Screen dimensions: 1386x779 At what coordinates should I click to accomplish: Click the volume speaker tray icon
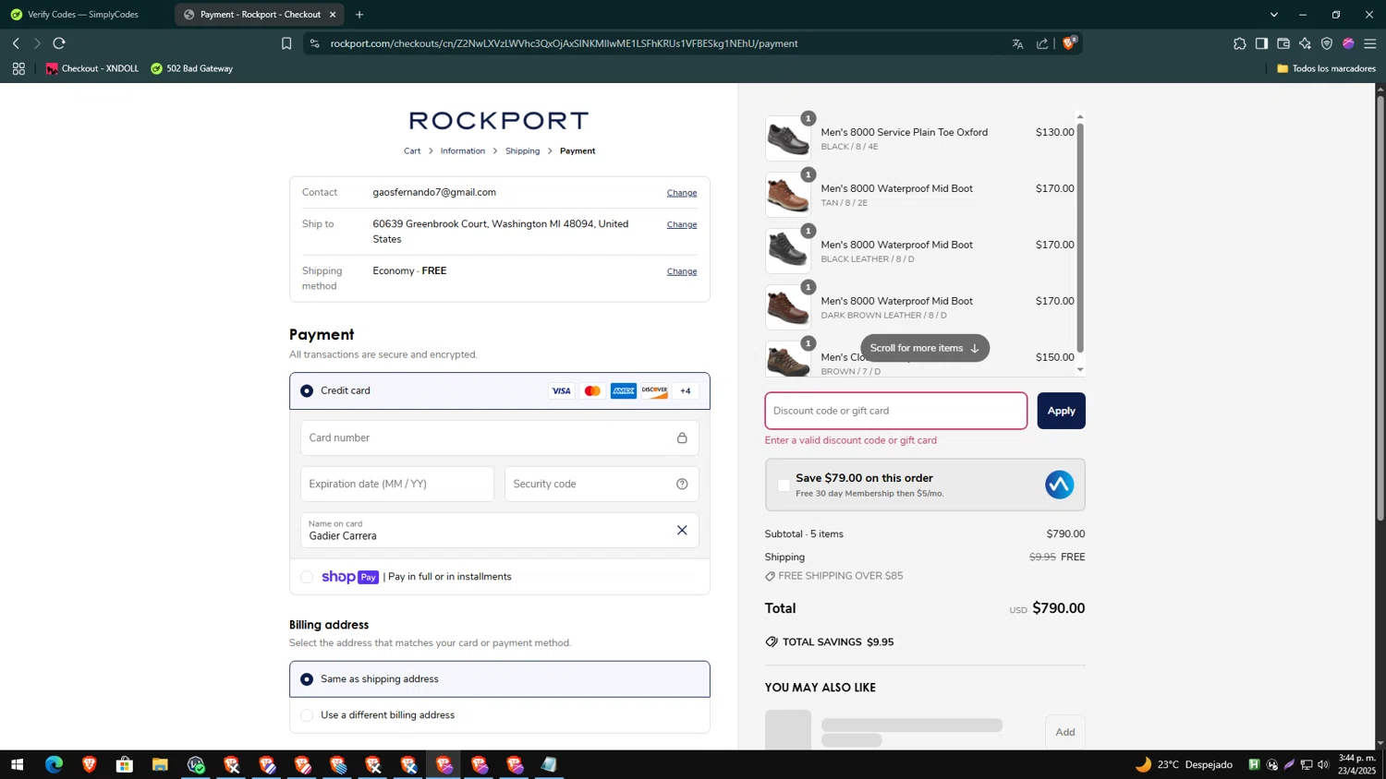(1323, 764)
